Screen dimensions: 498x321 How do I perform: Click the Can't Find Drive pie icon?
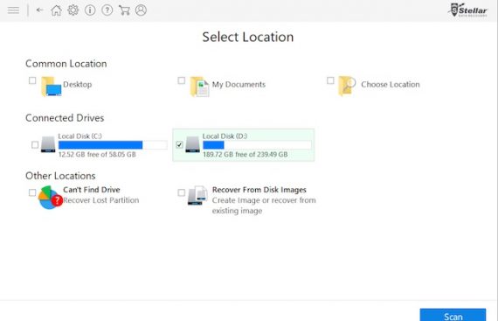pyautogui.click(x=50, y=198)
